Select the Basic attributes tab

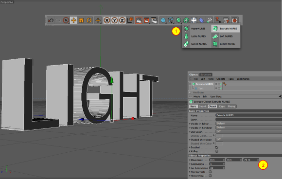coord(193,107)
